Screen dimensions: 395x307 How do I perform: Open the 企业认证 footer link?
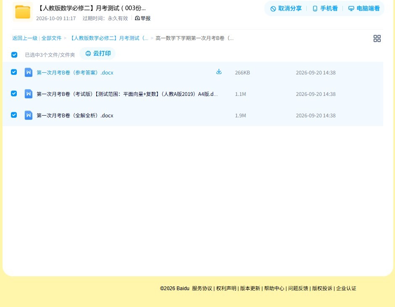(346, 288)
